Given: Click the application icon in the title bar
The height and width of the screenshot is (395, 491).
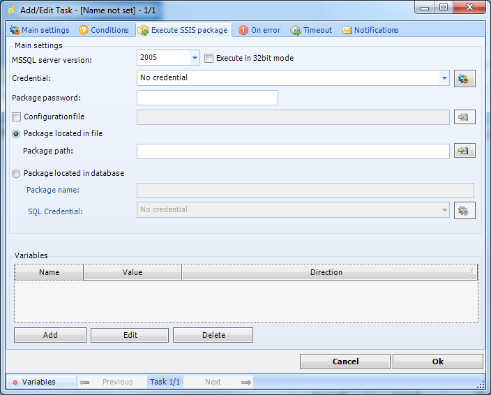Looking at the screenshot, I should (11, 10).
